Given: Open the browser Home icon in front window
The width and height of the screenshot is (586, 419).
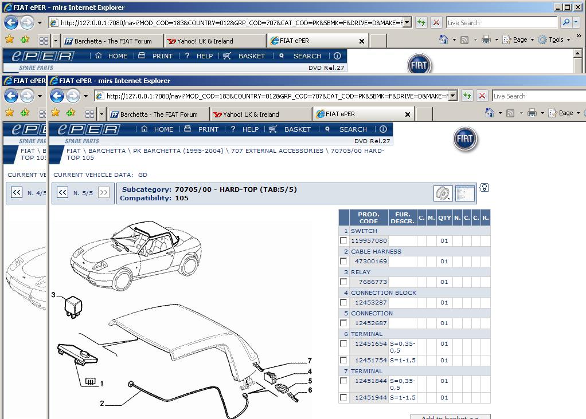Looking at the screenshot, I should [489, 113].
